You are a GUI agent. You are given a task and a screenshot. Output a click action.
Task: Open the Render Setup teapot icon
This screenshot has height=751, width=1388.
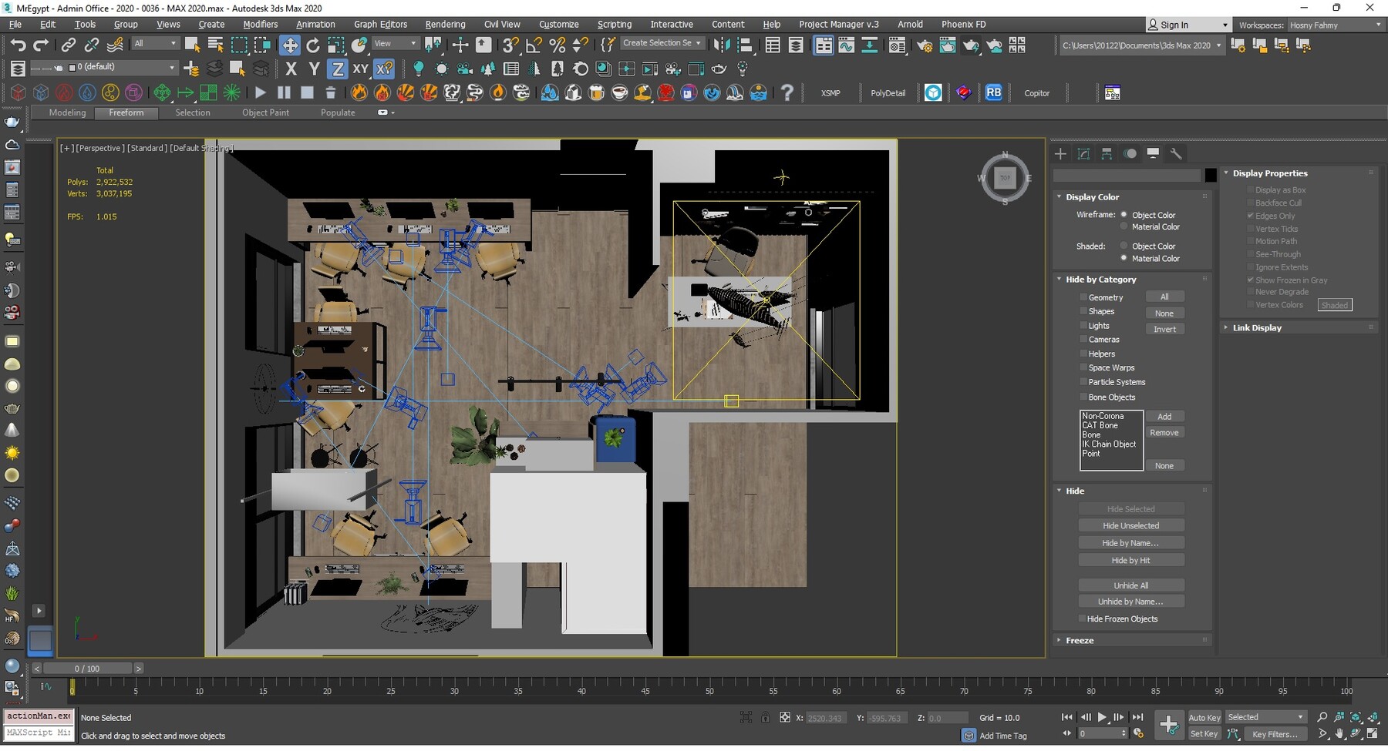pos(924,45)
